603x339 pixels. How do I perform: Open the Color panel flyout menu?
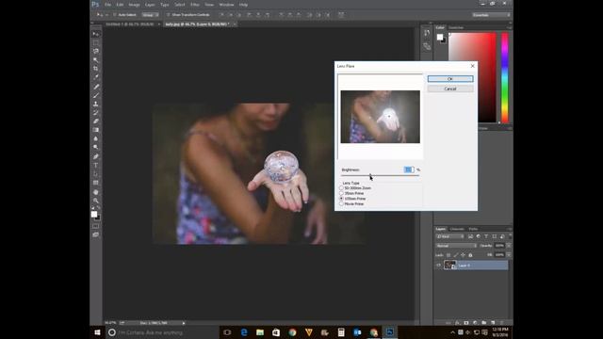(510, 27)
